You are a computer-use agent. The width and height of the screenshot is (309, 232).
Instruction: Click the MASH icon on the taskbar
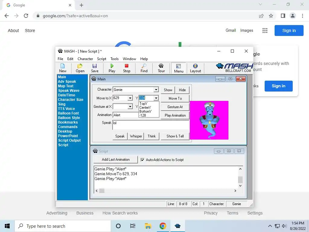point(177,226)
